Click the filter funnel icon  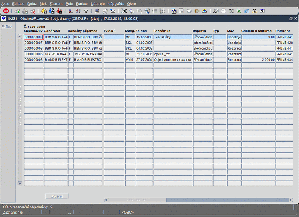coord(86,12)
